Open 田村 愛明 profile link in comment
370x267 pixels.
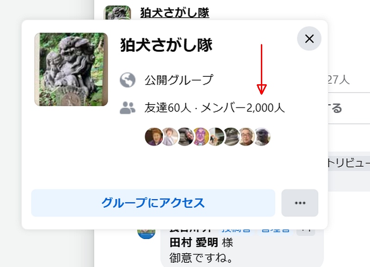pos(194,242)
